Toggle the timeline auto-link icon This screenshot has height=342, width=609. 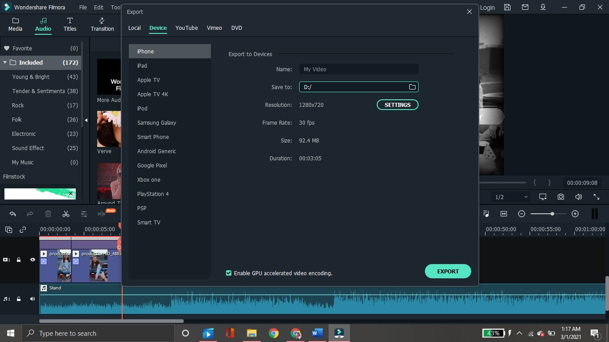tap(23, 230)
